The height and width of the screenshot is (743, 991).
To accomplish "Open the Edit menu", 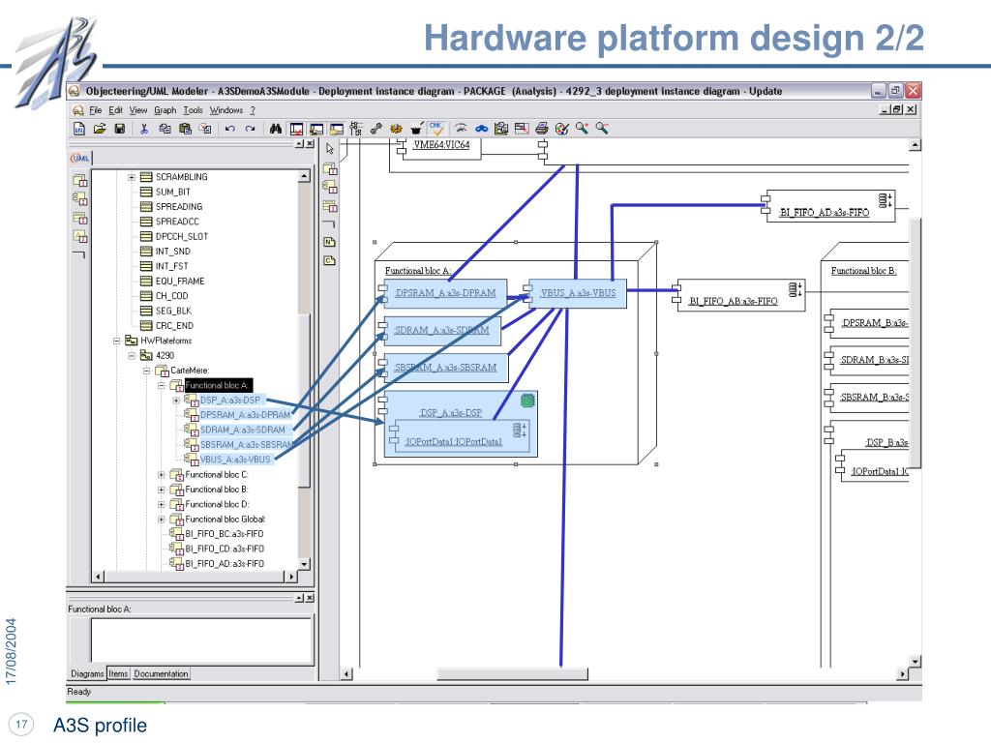I will pyautogui.click(x=116, y=110).
